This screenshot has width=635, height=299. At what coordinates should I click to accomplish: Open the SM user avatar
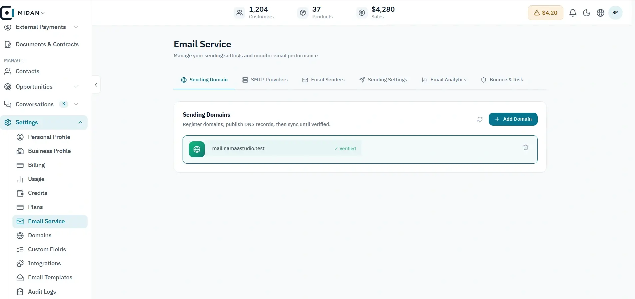pos(615,13)
